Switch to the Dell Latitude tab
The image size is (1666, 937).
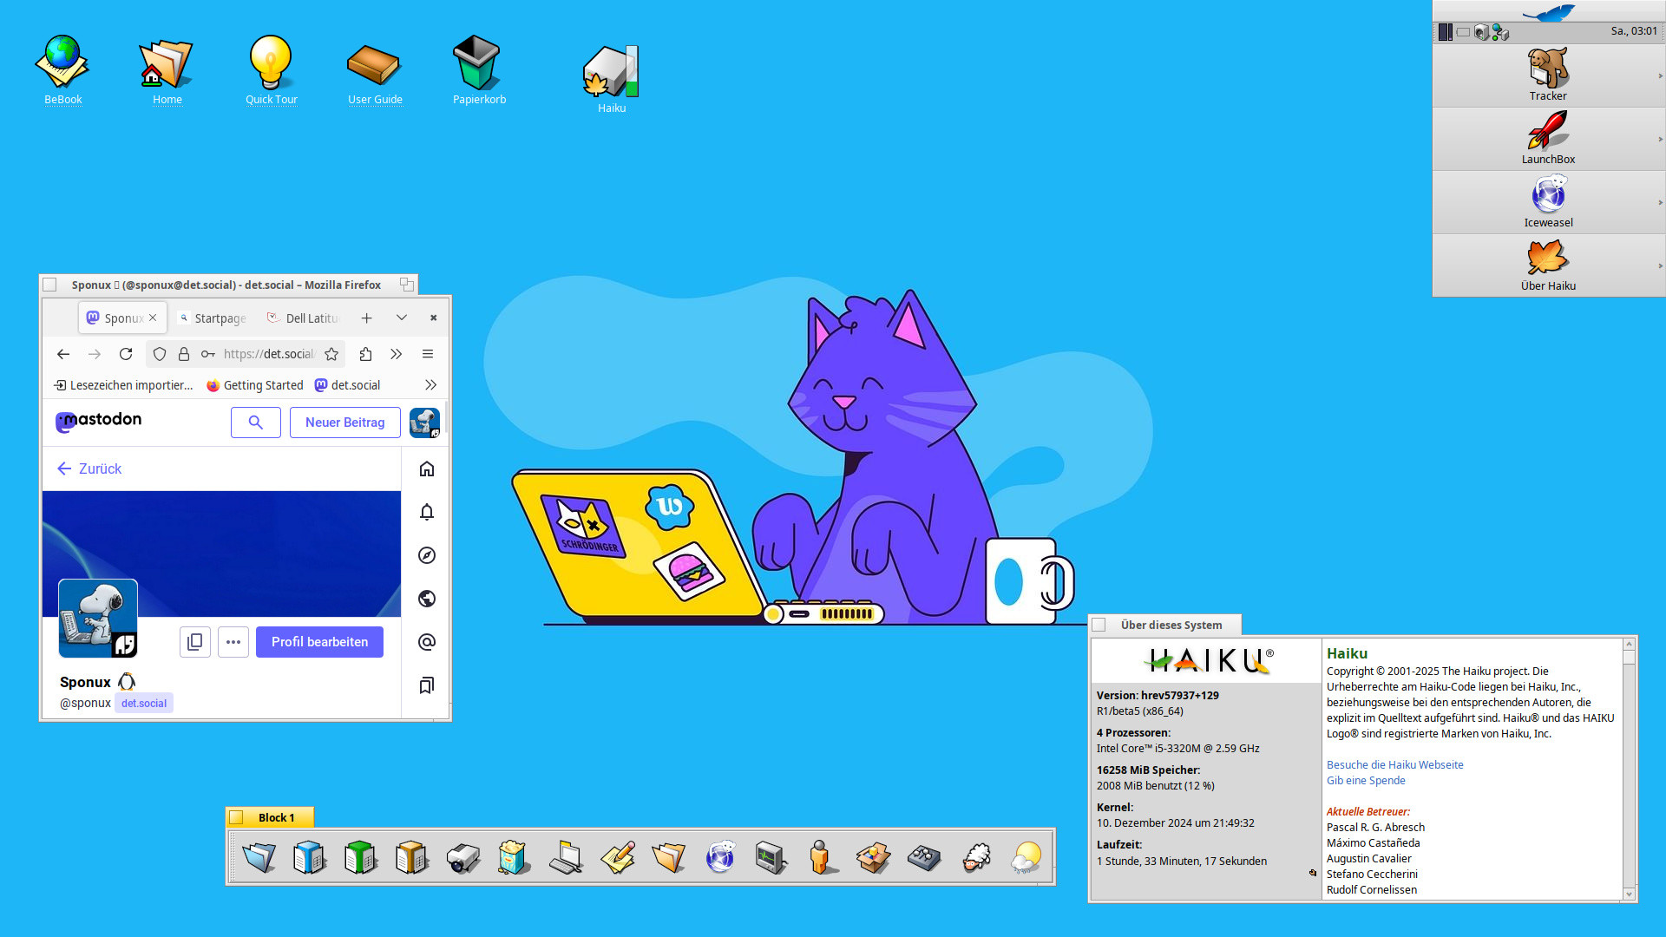coord(303,318)
